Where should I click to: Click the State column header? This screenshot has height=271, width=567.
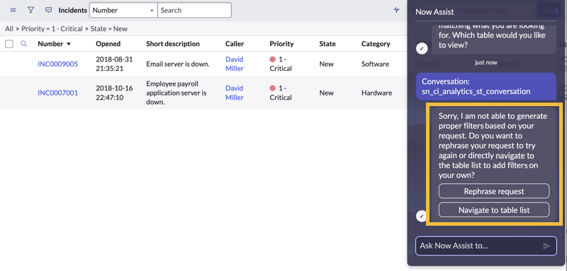[x=327, y=44]
